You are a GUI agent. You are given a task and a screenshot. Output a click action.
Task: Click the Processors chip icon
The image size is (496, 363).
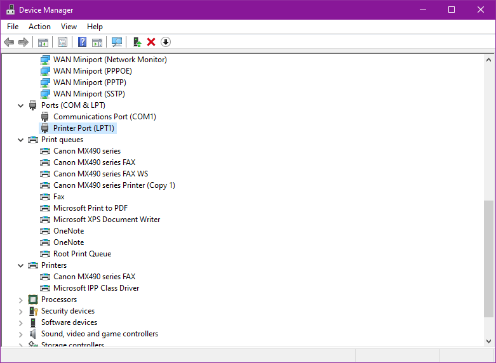pos(33,300)
